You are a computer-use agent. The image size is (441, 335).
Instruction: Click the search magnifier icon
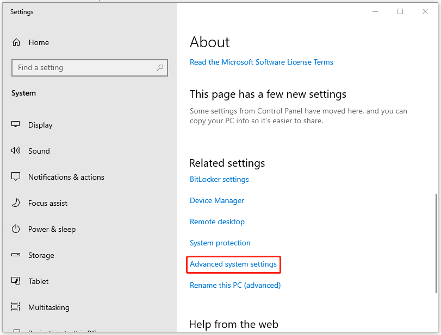(160, 68)
